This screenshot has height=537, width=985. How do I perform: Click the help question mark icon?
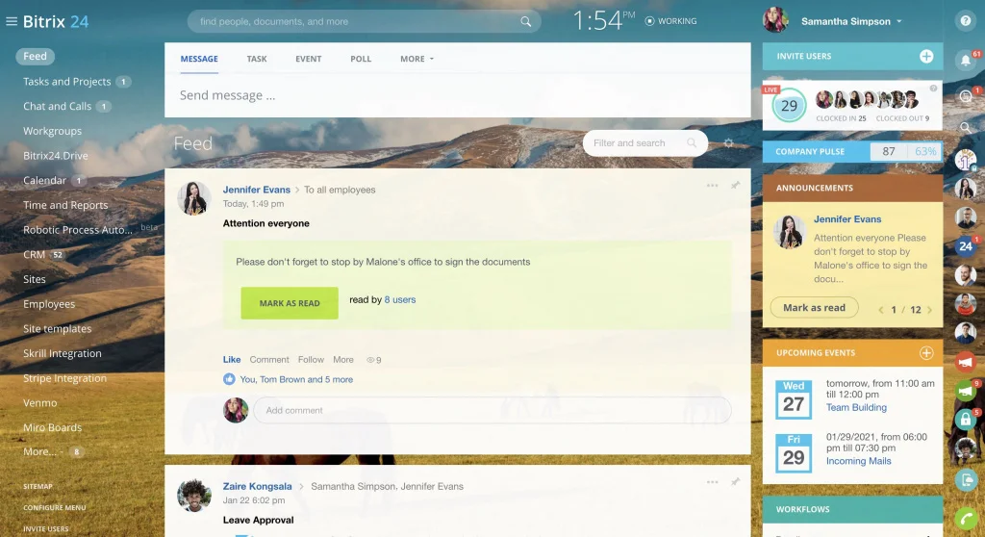tap(966, 20)
